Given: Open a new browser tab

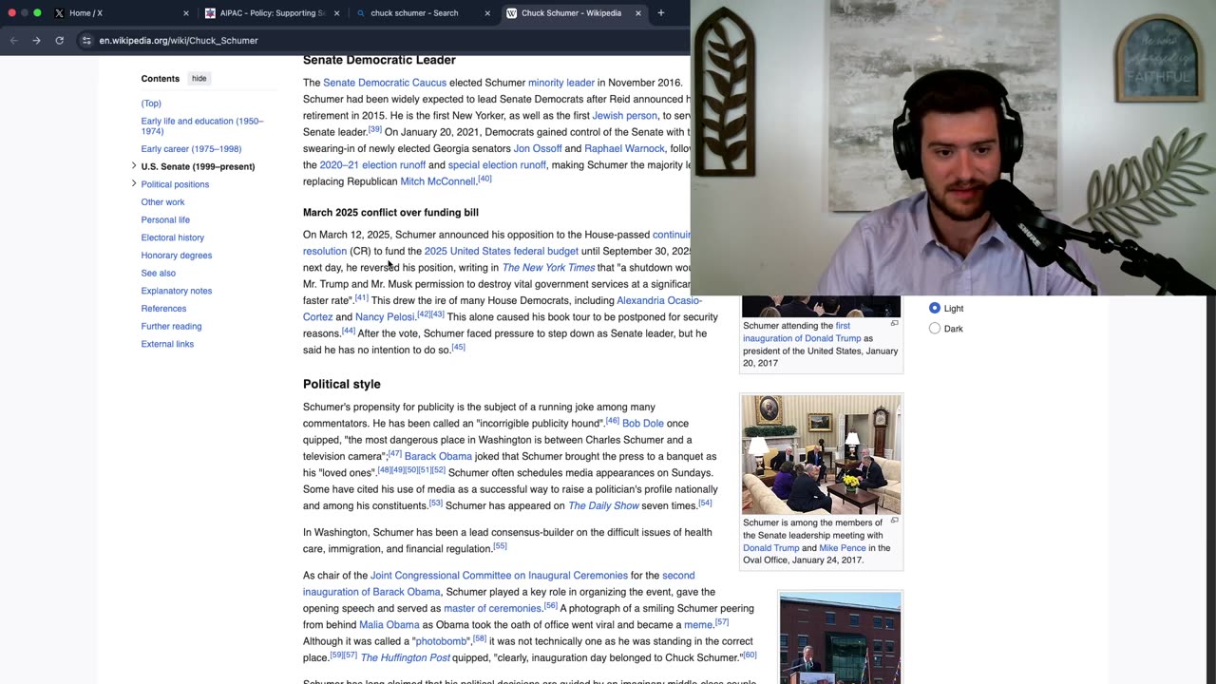Looking at the screenshot, I should (661, 13).
